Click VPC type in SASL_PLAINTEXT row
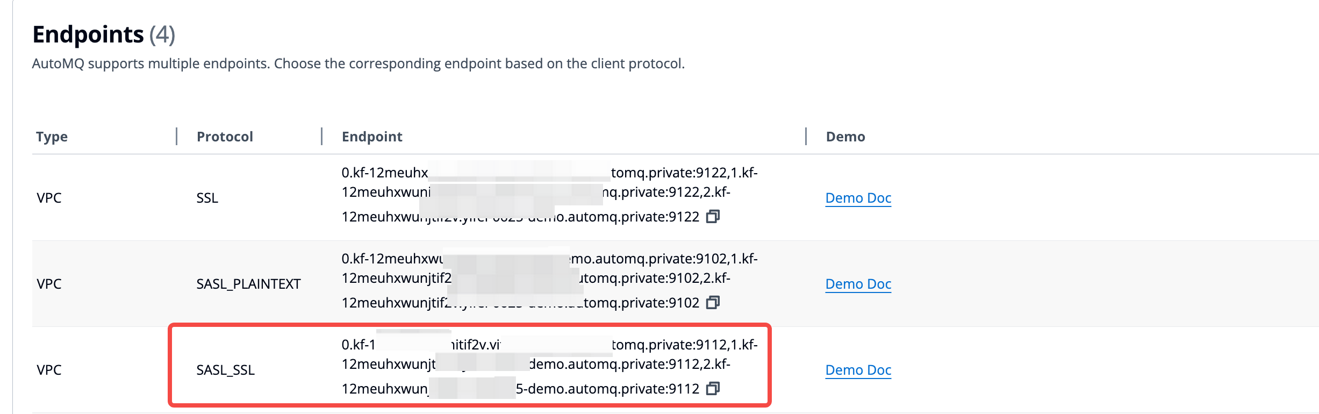Image resolution: width=1319 pixels, height=414 pixels. coord(49,284)
